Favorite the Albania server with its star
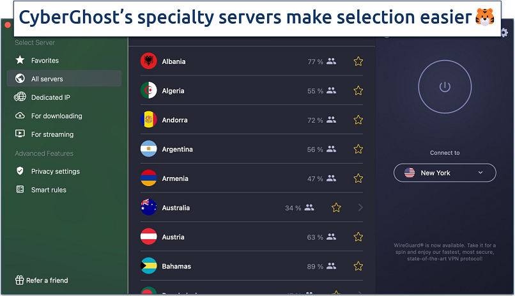The image size is (515, 296). click(358, 61)
